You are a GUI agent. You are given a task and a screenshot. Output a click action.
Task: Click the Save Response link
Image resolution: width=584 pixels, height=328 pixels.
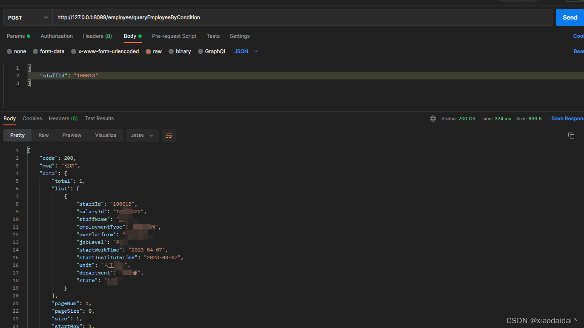(x=567, y=119)
